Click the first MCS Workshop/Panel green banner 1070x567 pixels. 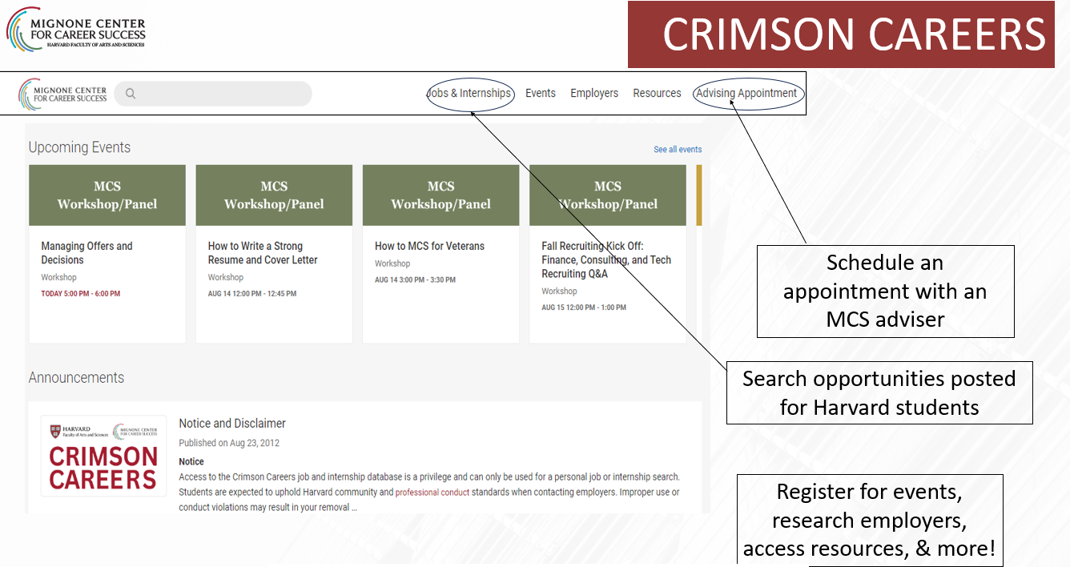107,195
